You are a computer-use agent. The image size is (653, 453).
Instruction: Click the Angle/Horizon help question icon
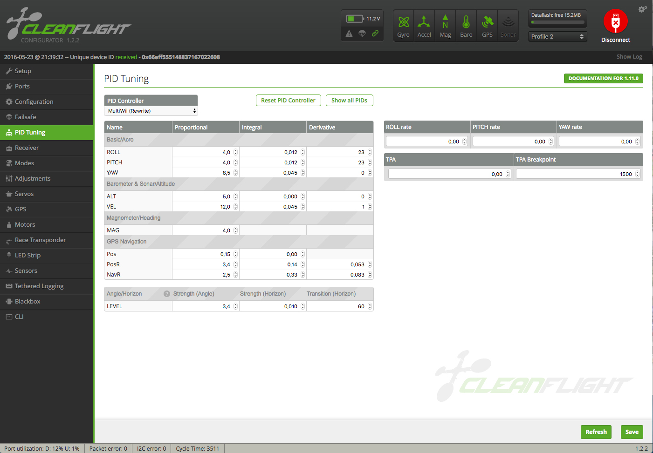pos(167,294)
